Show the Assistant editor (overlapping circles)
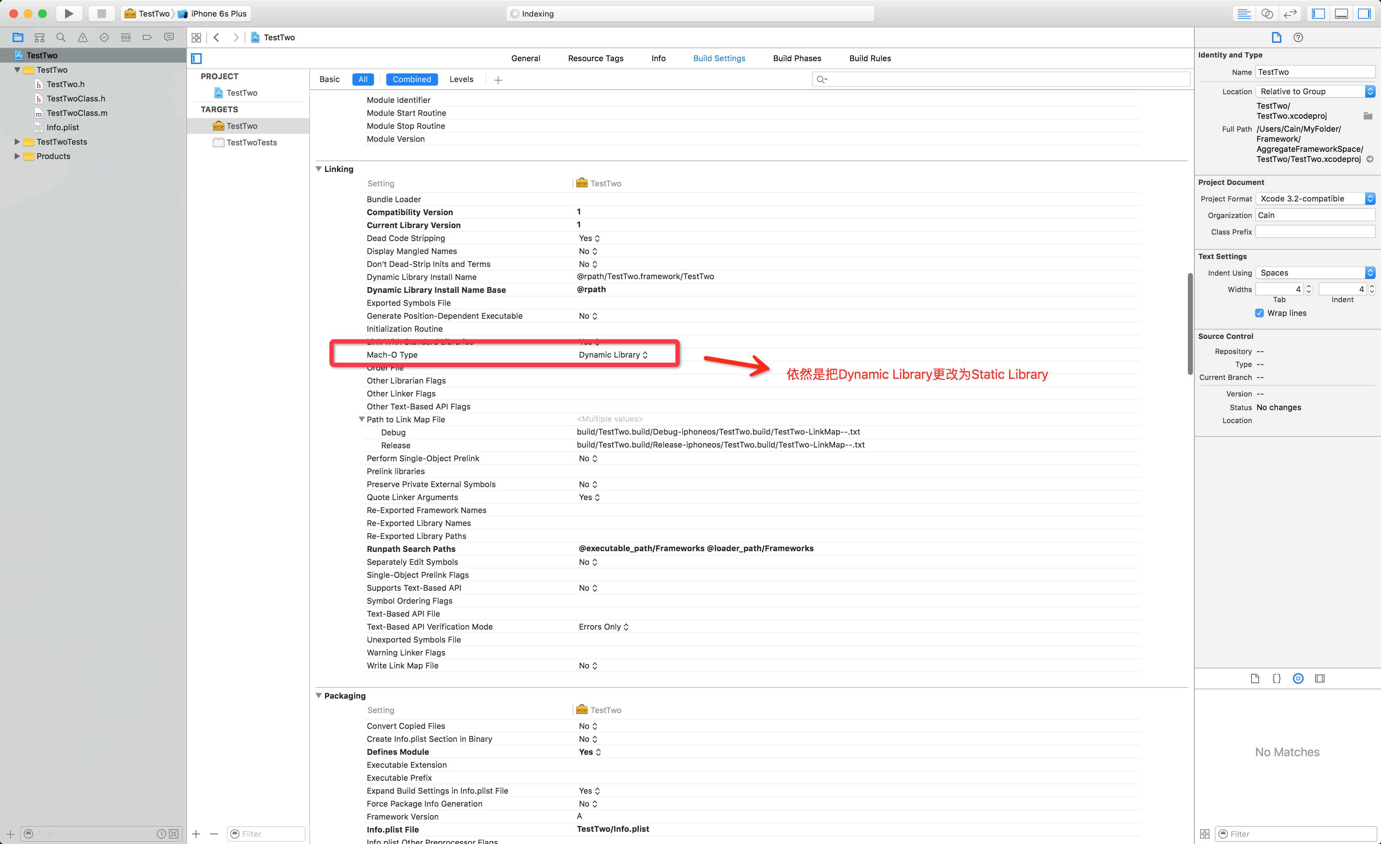This screenshot has height=844, width=1381. [1267, 13]
